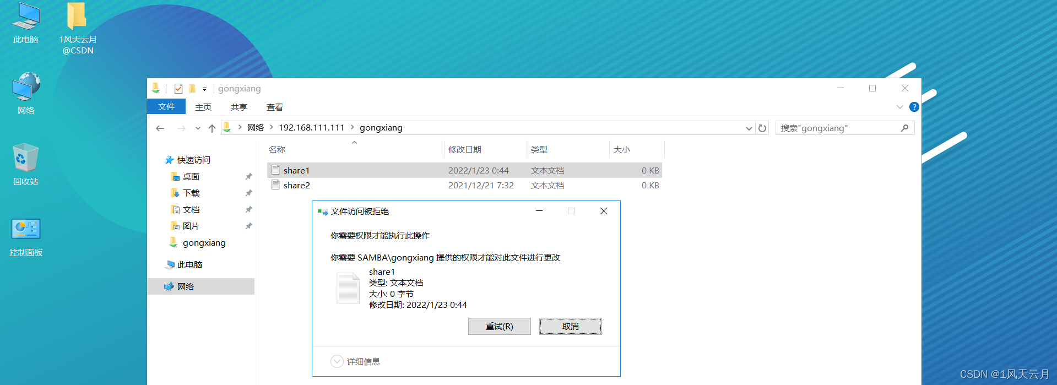Click the folder icon in the address bar

(227, 128)
